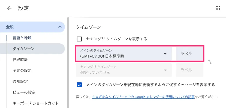Click the secondary time zone ラベル field

(189, 70)
